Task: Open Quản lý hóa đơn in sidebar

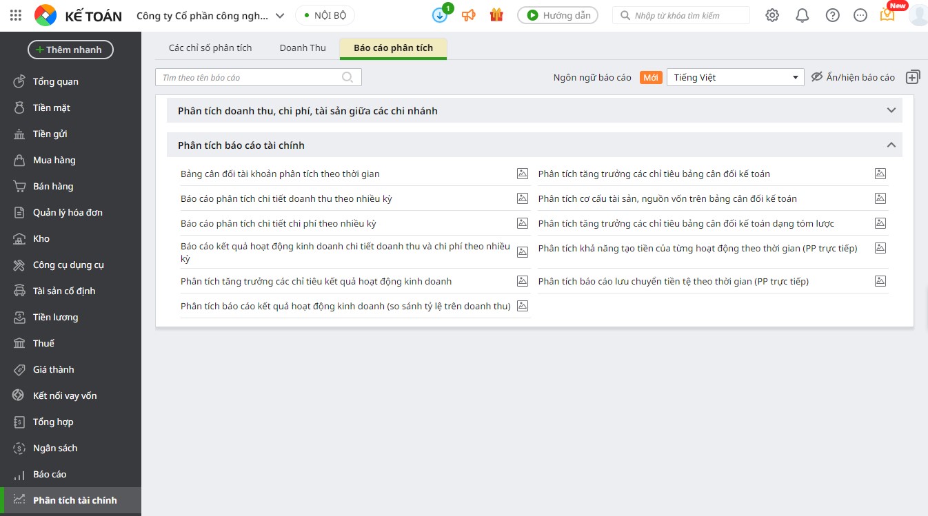Action: 70,213
